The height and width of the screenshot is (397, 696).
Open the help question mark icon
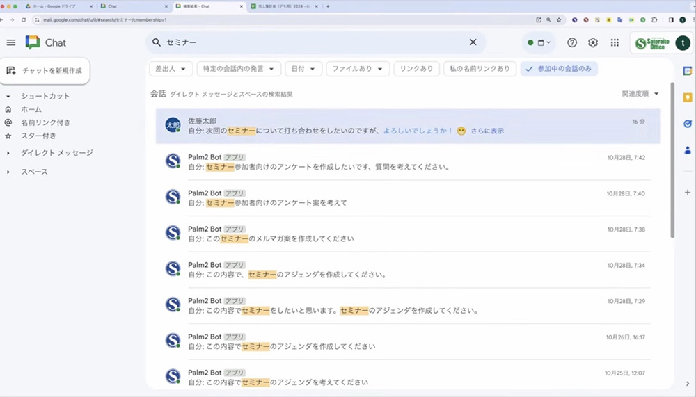(x=572, y=42)
